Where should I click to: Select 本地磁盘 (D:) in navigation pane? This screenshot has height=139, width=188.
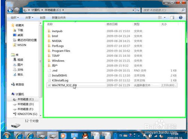[25, 104]
